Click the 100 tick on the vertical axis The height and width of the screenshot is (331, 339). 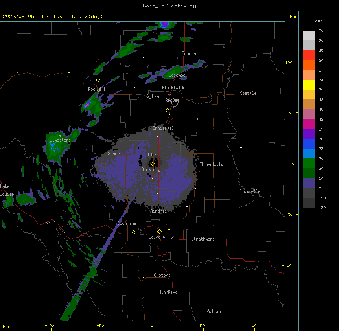click(289, 62)
